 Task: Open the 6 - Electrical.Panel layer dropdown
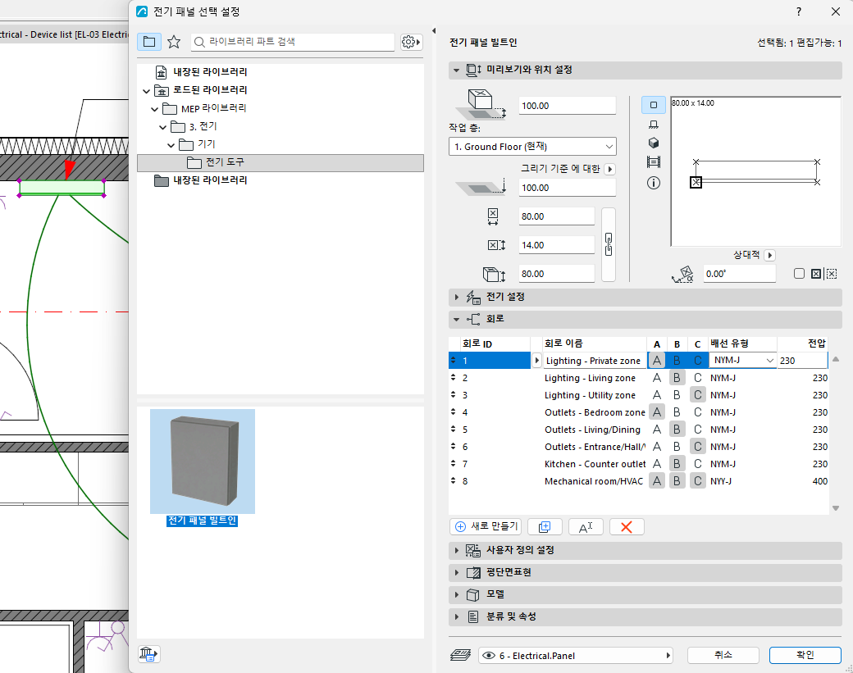(x=576, y=656)
